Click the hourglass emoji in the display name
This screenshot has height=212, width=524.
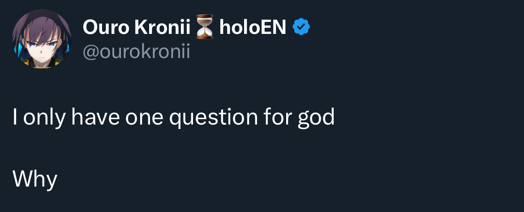(206, 28)
